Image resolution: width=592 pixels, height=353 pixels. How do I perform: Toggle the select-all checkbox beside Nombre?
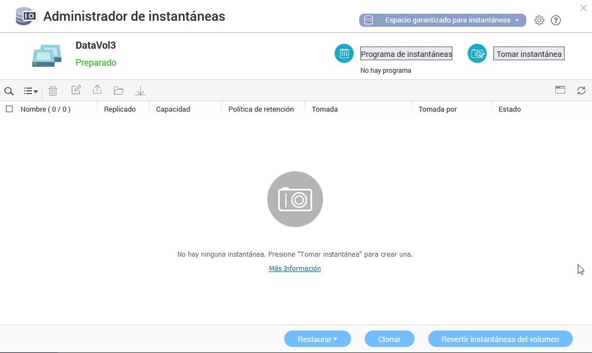tap(9, 109)
